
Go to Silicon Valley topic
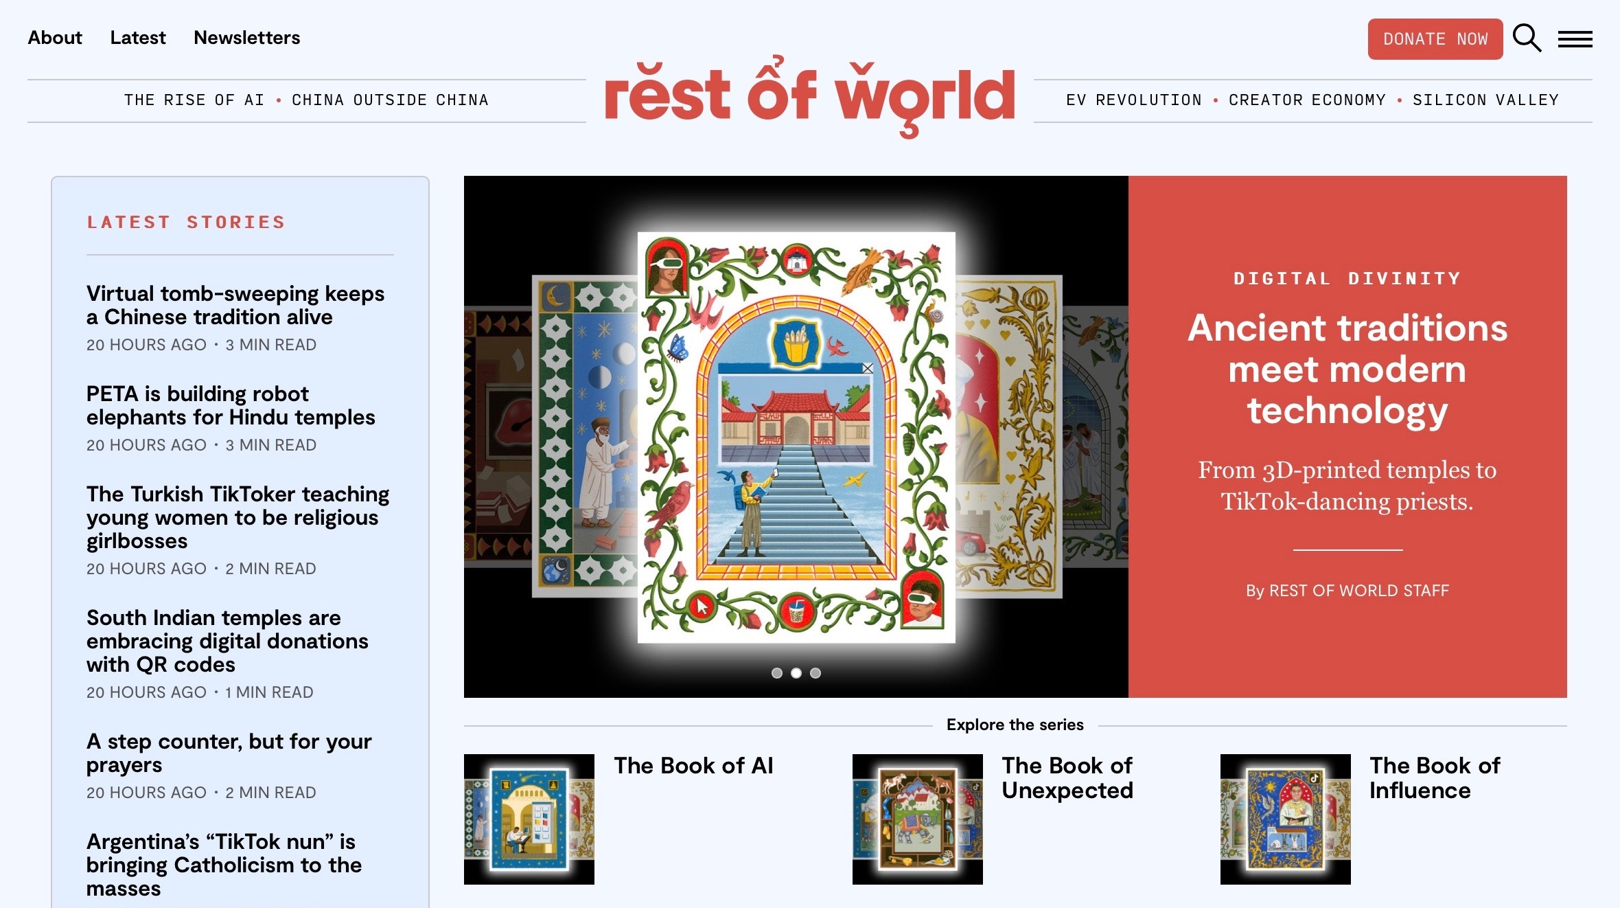(1485, 100)
